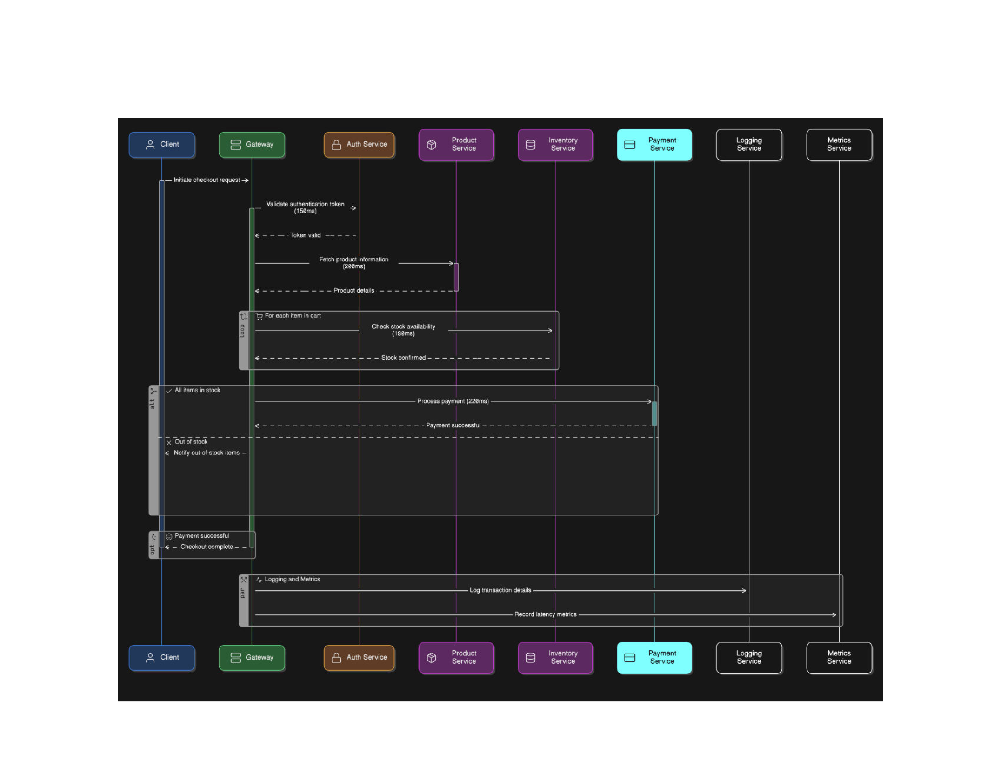1001x772 pixels.
Task: Click the 'Record latency metrics' message label
Action: pyautogui.click(x=545, y=614)
